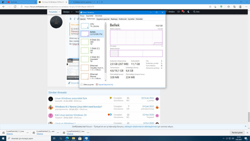
Task: Open browser Favorites list icon
Action: [229, 7]
